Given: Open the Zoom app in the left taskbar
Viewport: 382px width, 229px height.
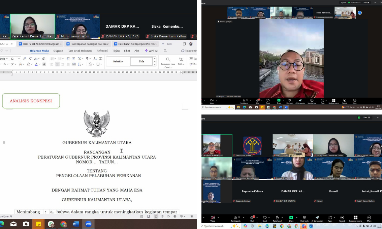Looking at the screenshot, I should pyautogui.click(x=89, y=224).
